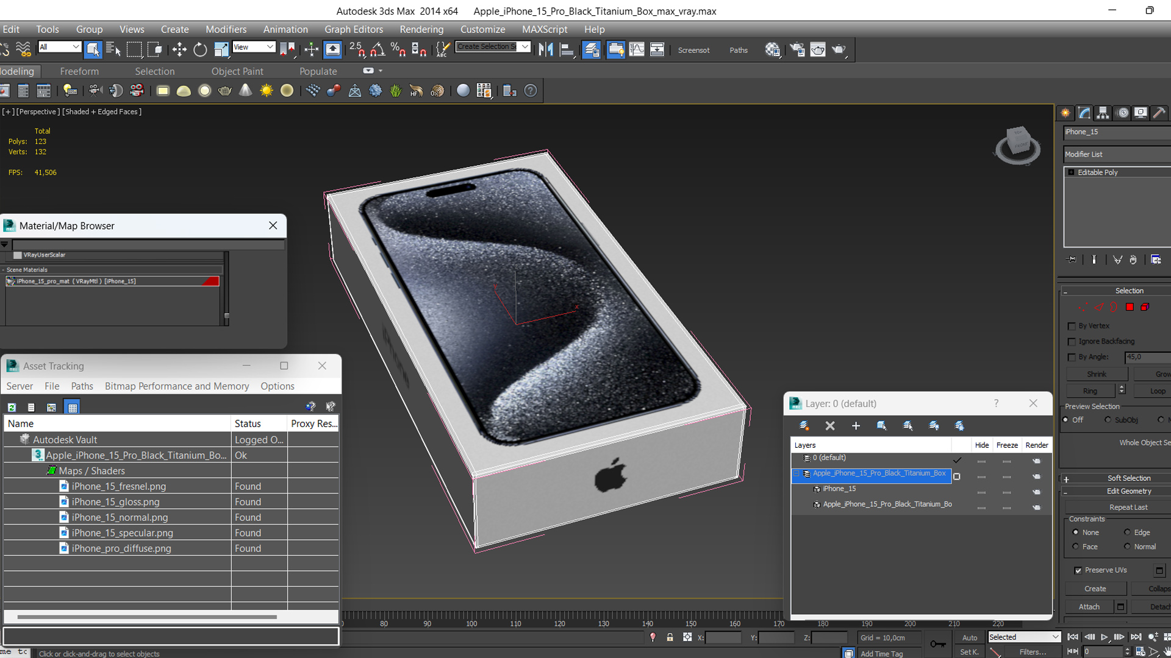The image size is (1171, 658).
Task: Create new layer in Layer dialog
Action: pos(804,426)
